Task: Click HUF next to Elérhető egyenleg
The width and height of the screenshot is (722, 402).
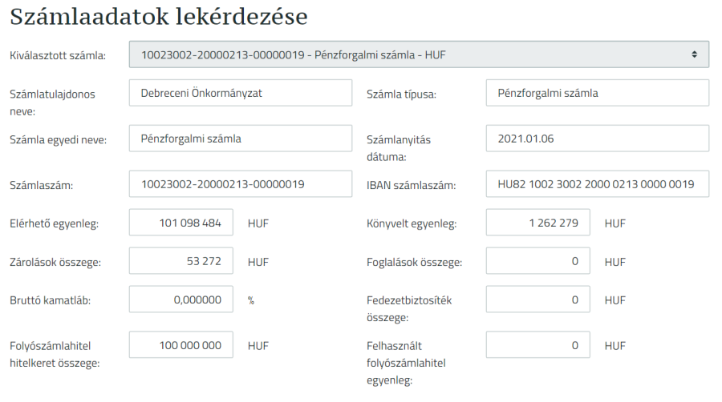Action: [x=258, y=223]
